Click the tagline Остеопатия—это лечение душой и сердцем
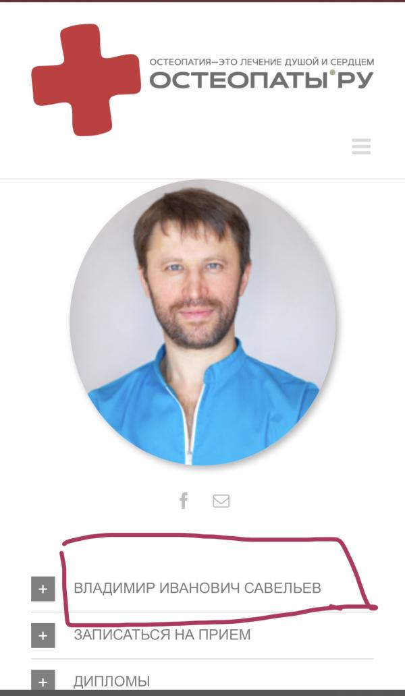 click(x=262, y=62)
